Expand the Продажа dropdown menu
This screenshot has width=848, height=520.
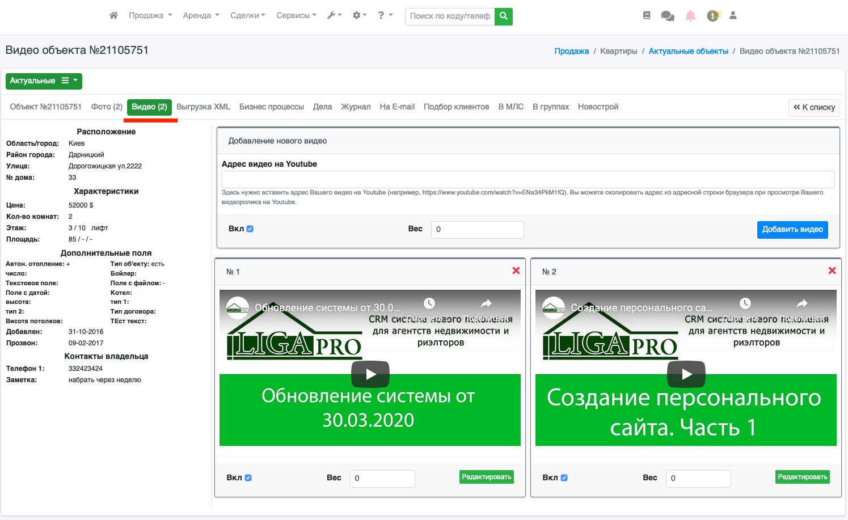tap(150, 15)
